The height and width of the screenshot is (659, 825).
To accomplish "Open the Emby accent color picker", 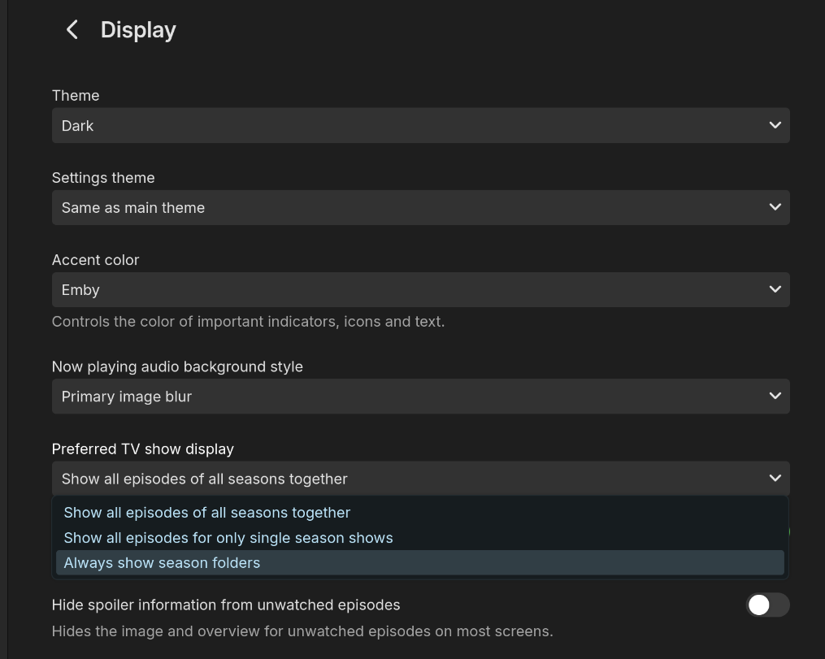I will click(421, 289).
